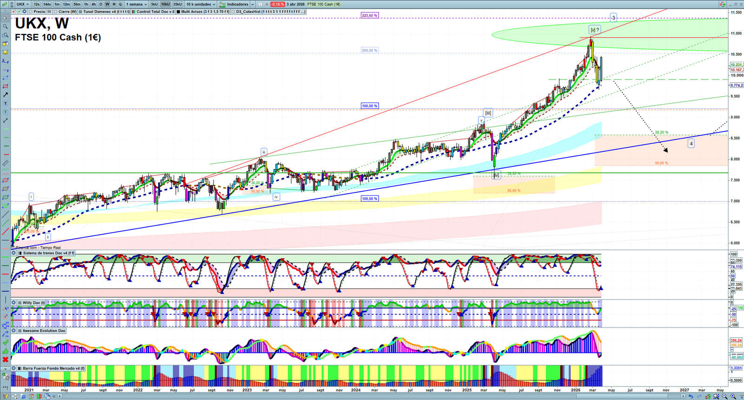Toggle the Multi Avisos indicator swatch
The image size is (744, 400).
pyautogui.click(x=179, y=12)
